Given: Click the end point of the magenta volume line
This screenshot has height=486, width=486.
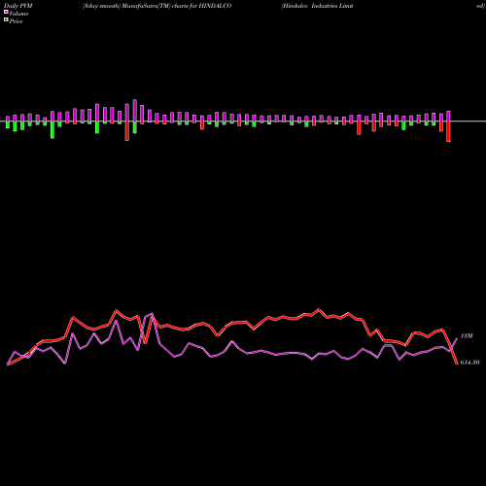Looking at the screenshot, I should point(457,338).
